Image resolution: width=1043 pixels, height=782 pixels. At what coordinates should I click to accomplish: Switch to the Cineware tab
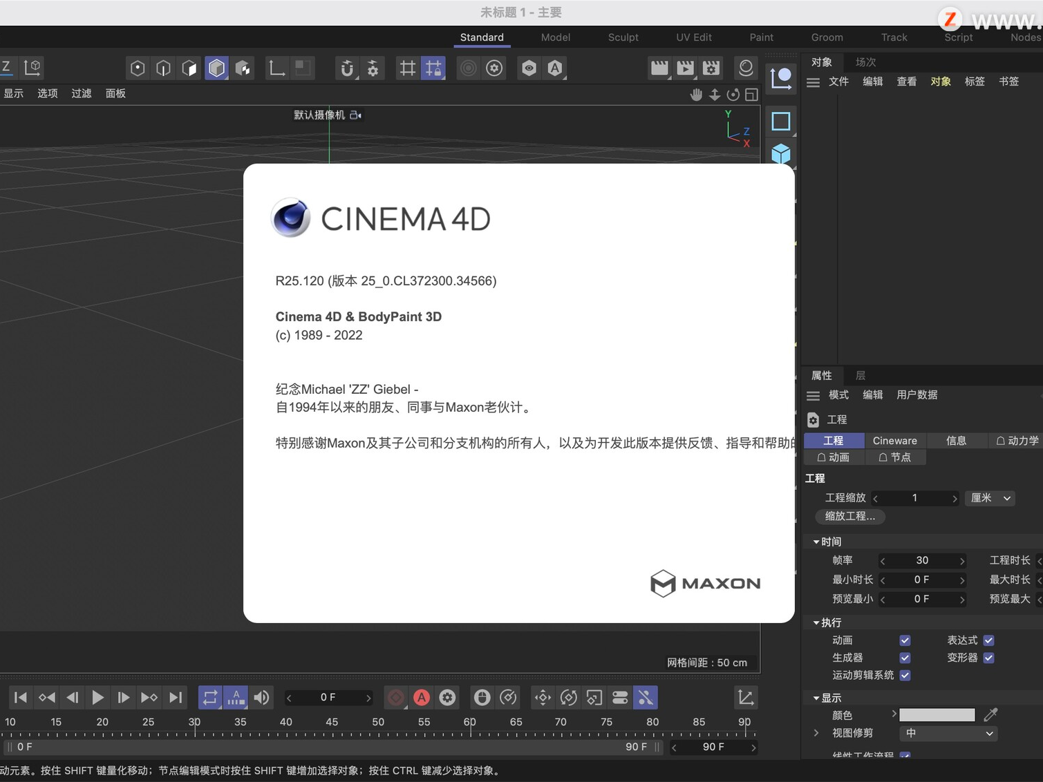(895, 440)
